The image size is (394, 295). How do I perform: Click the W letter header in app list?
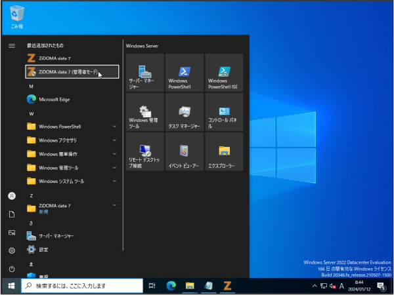click(x=31, y=114)
